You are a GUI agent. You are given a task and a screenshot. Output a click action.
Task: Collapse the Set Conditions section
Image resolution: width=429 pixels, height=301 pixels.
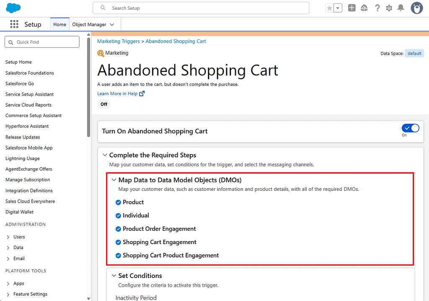point(114,275)
